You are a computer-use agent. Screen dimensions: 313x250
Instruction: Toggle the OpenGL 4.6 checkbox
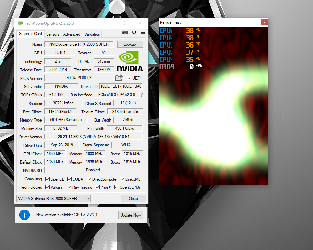117,187
